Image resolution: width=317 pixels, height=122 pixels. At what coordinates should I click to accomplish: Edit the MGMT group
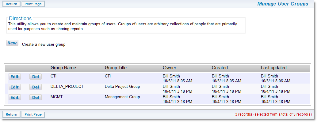14,98
